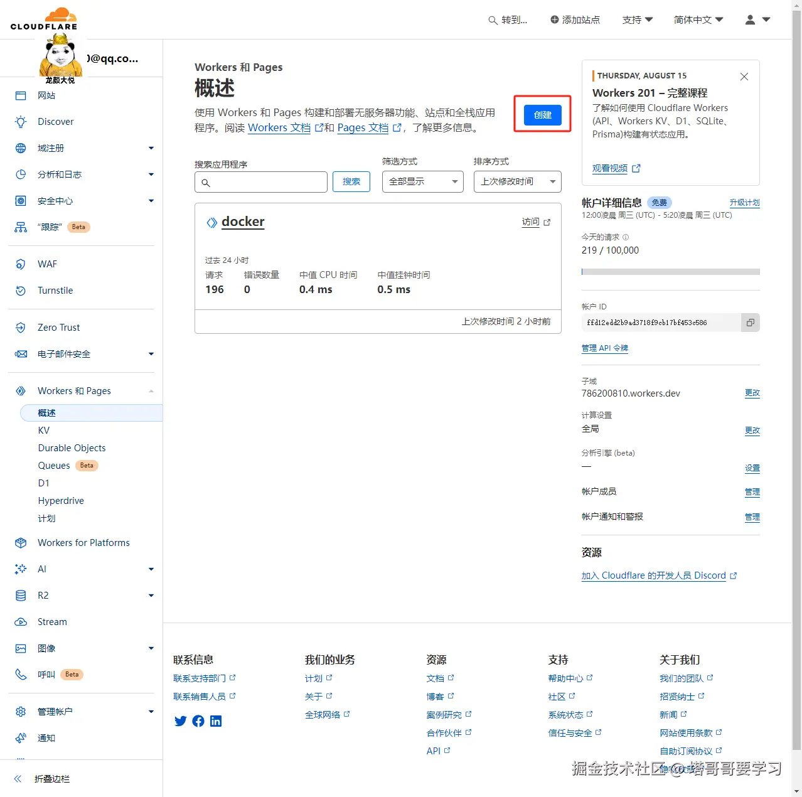The width and height of the screenshot is (802, 797).
Task: Open the user account menu
Action: coord(757,20)
